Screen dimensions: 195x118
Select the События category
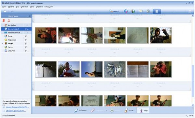click(17, 51)
